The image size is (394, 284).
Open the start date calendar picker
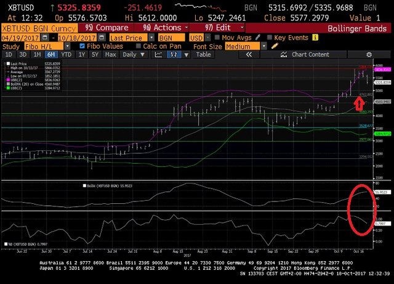[x=45, y=38]
